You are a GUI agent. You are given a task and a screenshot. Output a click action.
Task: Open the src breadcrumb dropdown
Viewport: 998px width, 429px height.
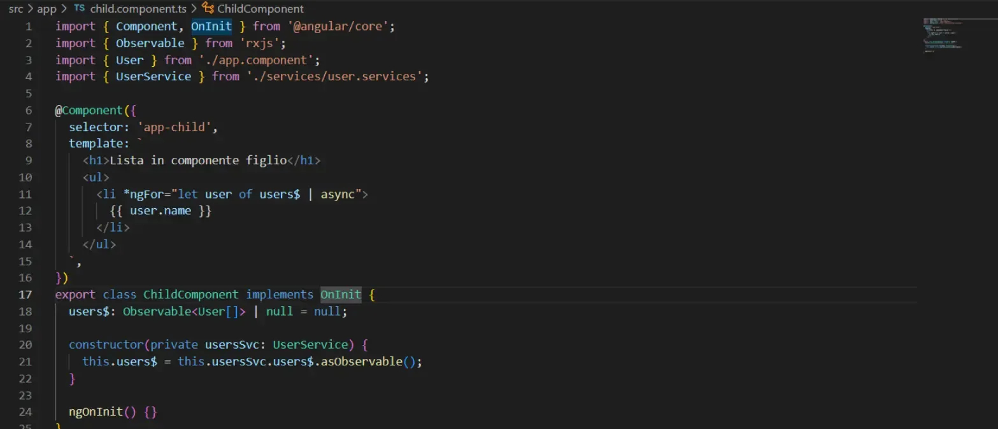tap(16, 9)
